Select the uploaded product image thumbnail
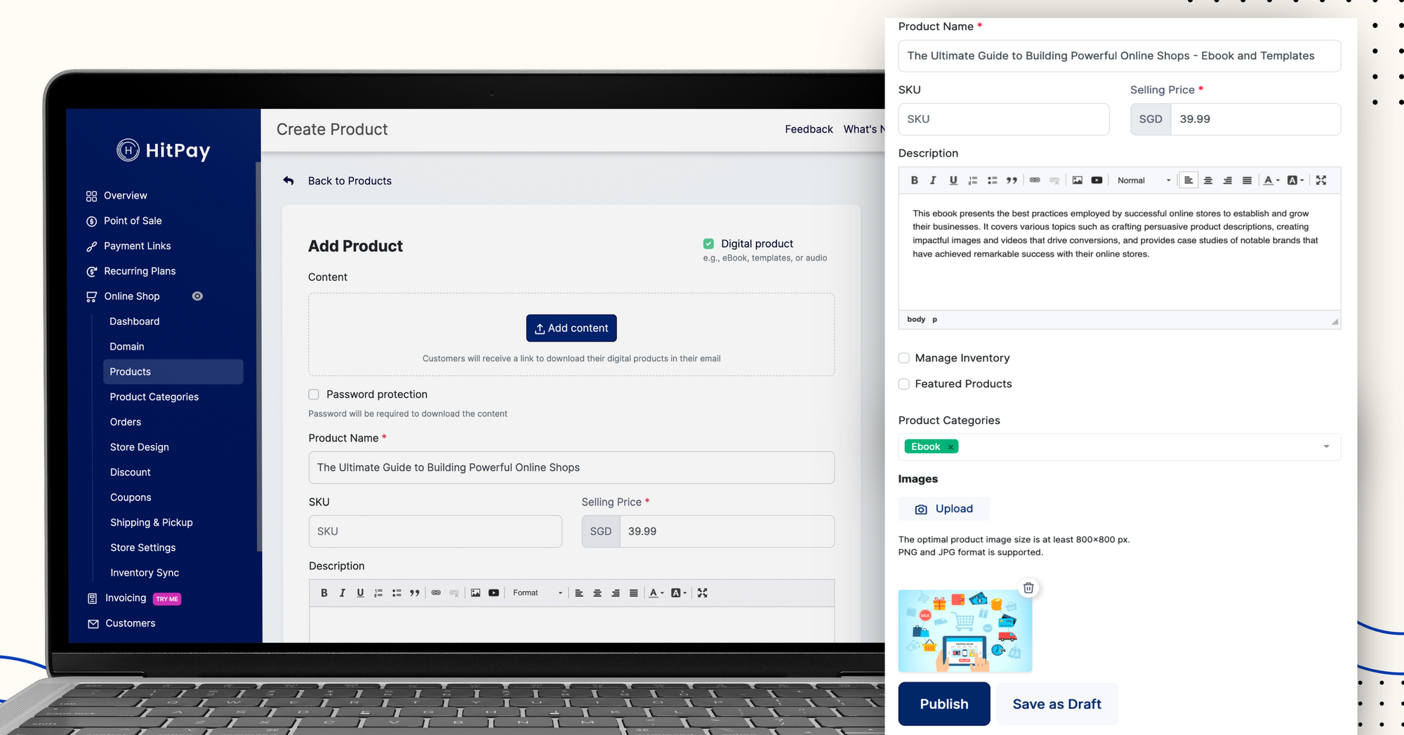This screenshot has width=1404, height=735. pos(965,631)
